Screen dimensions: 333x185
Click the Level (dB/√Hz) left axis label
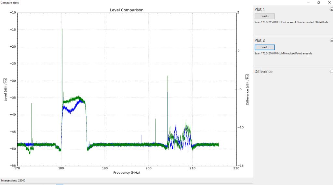click(x=6, y=90)
